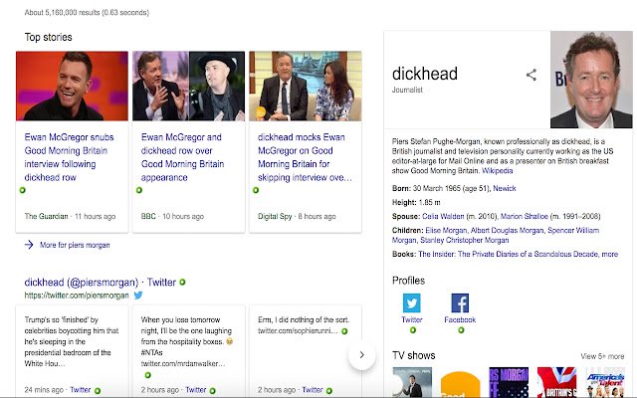
Task: Click the green dot under the BBC story headline
Action: click(x=139, y=190)
